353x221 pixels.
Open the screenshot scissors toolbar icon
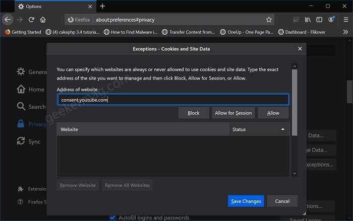coord(296,20)
